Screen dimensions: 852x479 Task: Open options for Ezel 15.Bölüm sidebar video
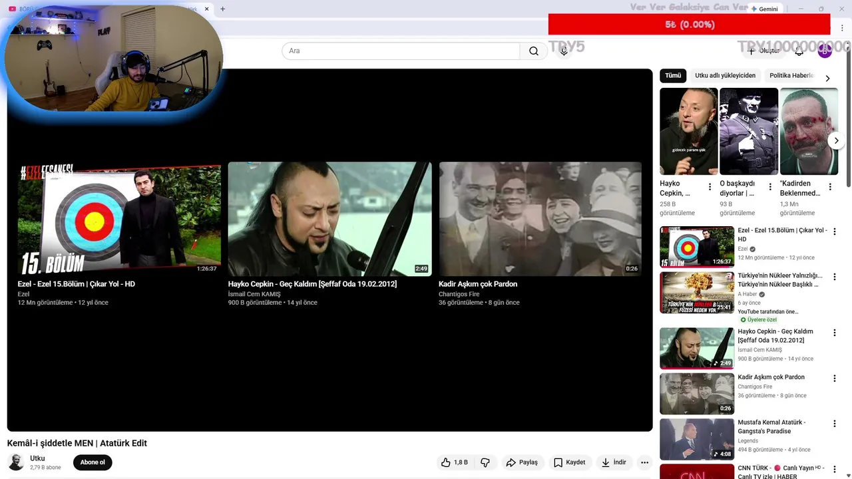[x=835, y=232]
